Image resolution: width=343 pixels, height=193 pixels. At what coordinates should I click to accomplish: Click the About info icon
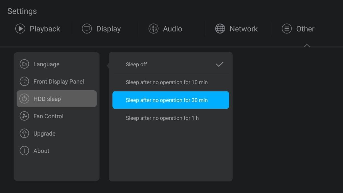pos(24,151)
